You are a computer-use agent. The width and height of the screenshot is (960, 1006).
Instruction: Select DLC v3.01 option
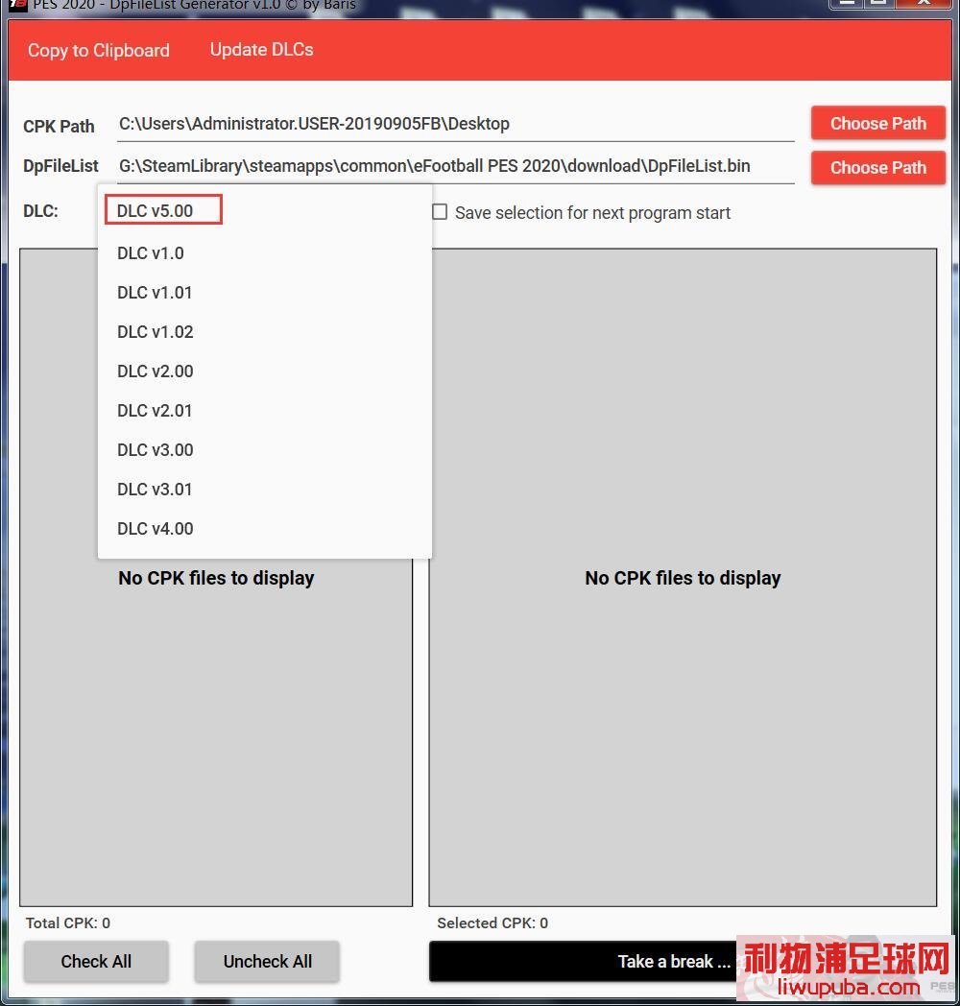(x=264, y=490)
